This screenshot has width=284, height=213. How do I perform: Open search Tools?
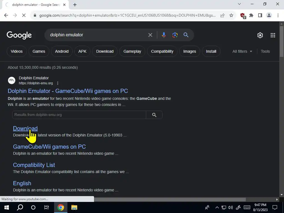click(265, 51)
